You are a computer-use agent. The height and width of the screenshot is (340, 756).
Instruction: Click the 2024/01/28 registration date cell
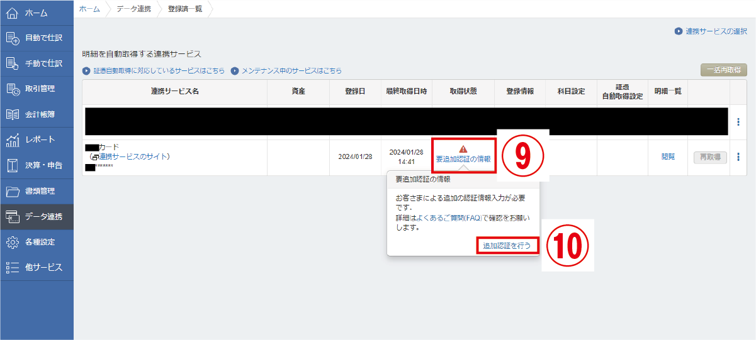click(356, 157)
